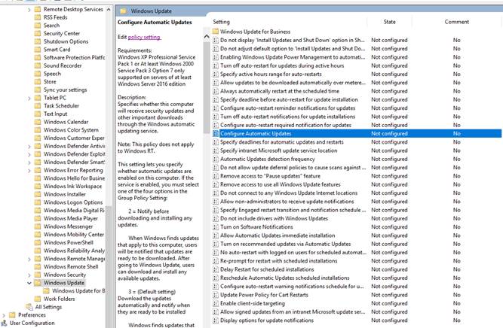Click the icon next to Enable client-side targeting
The width and height of the screenshot is (503, 328).
216,302
